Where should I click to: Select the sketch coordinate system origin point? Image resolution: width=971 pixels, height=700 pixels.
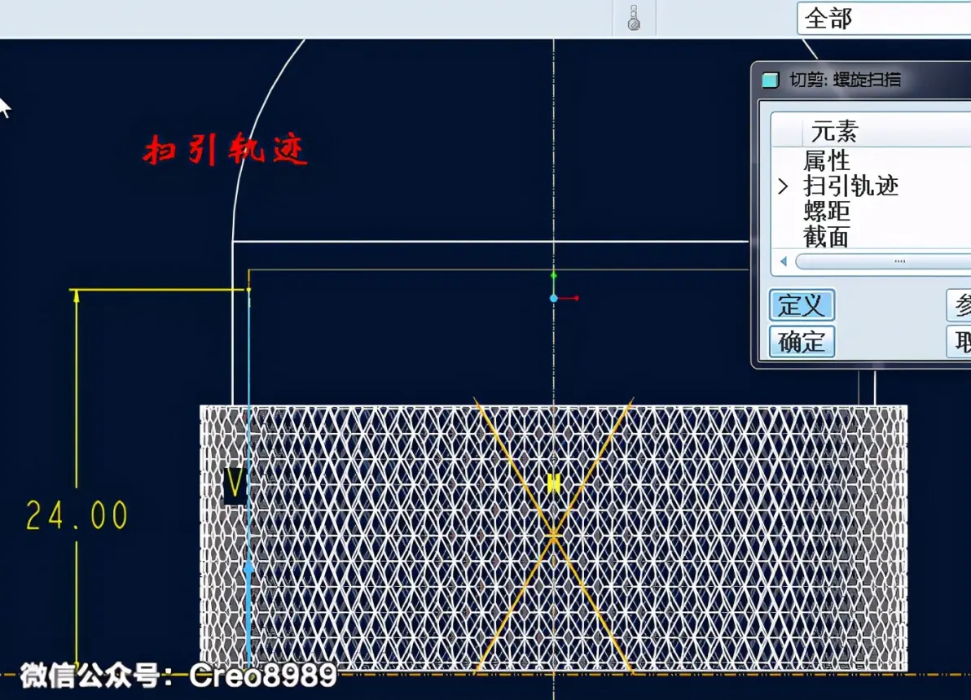tap(554, 299)
